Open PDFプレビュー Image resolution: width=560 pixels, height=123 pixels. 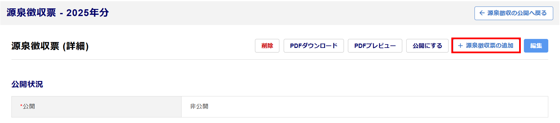coord(375,46)
